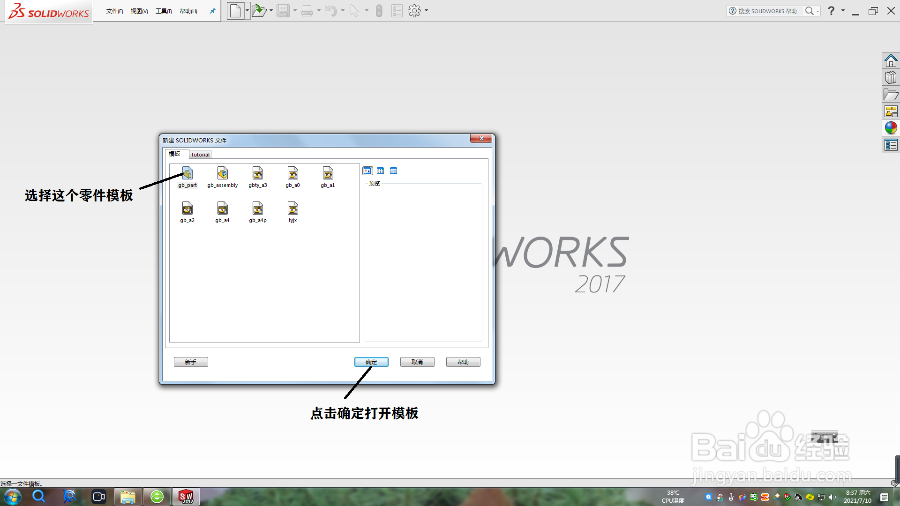
Task: Open the File Properties list icon
Action: pos(397,10)
